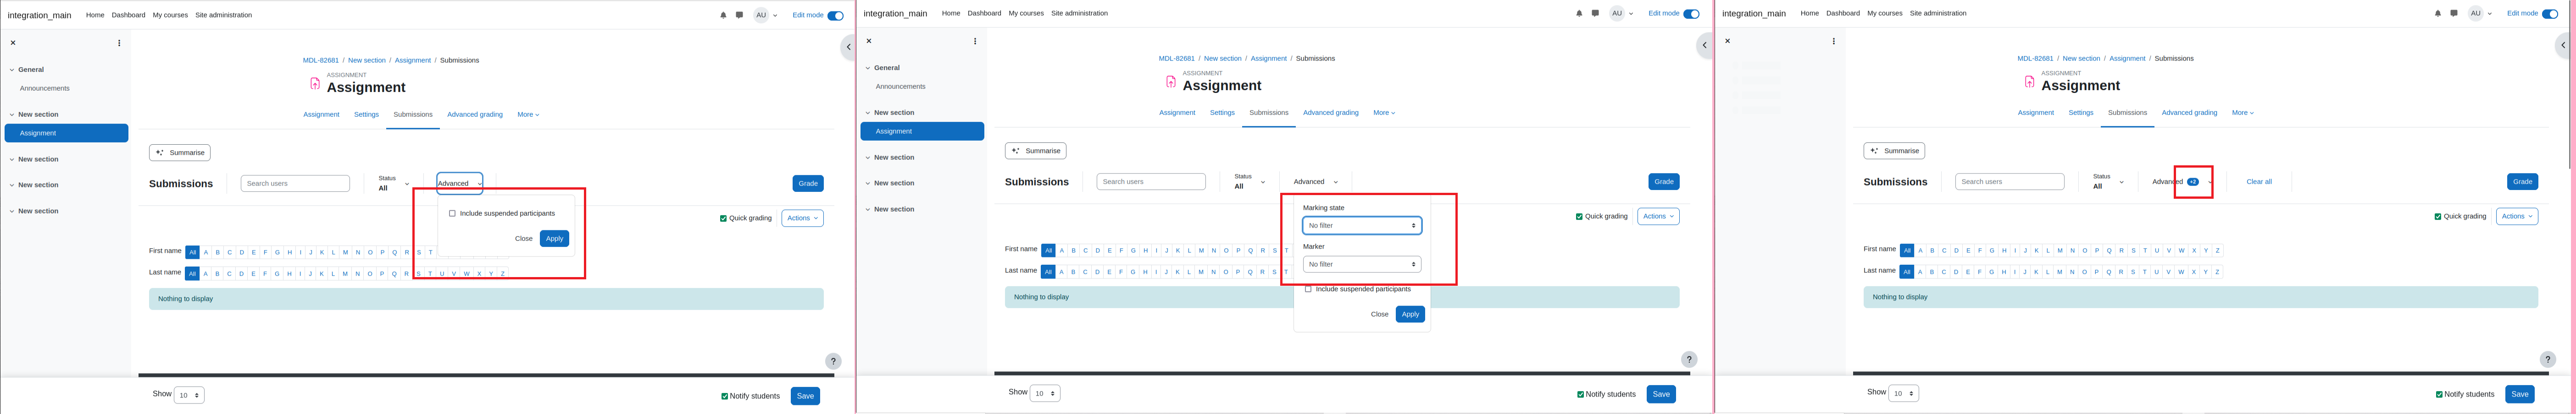Toggle Edit mode switch in middle screenshot
The height and width of the screenshot is (414, 2576).
point(1691,13)
